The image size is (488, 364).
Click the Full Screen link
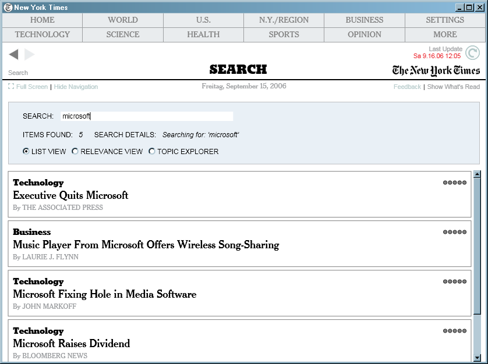pos(32,87)
